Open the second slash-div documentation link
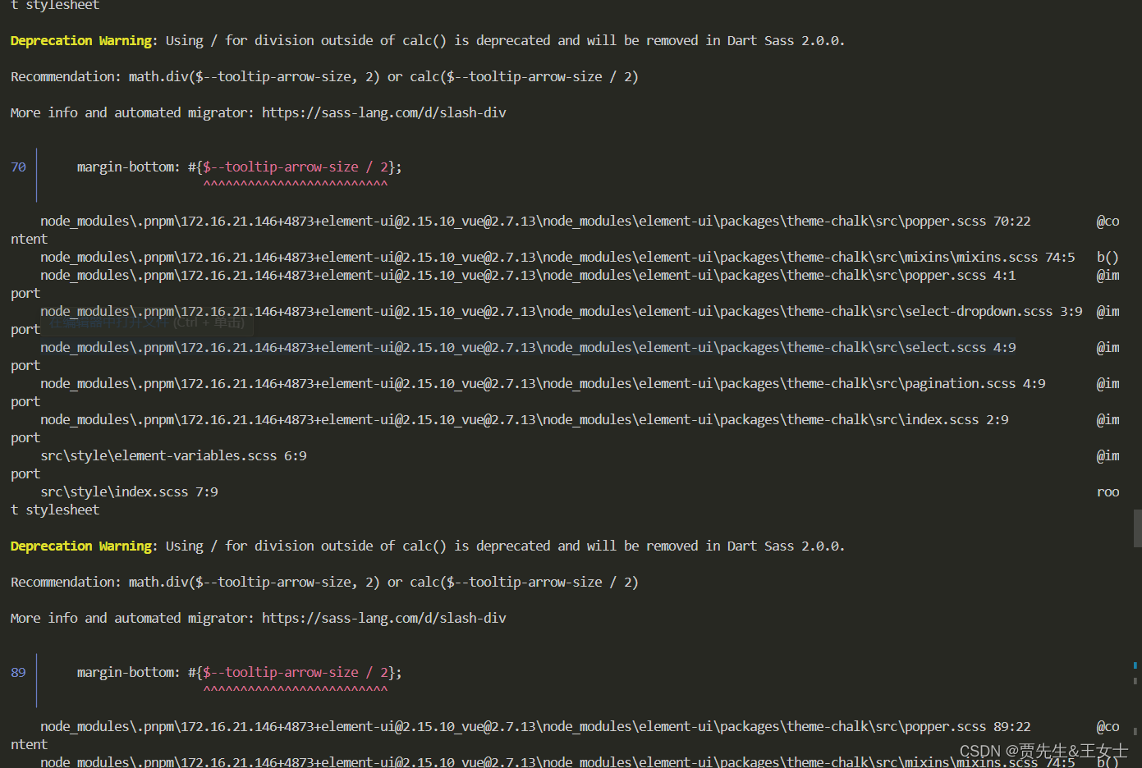1142x768 pixels. tap(383, 618)
